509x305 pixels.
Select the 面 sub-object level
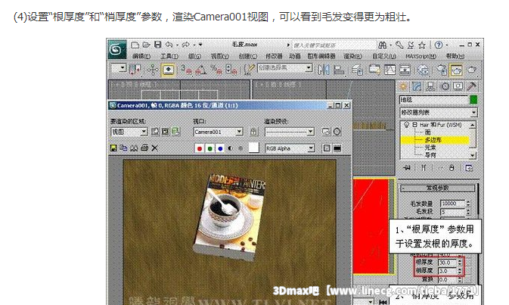click(428, 132)
